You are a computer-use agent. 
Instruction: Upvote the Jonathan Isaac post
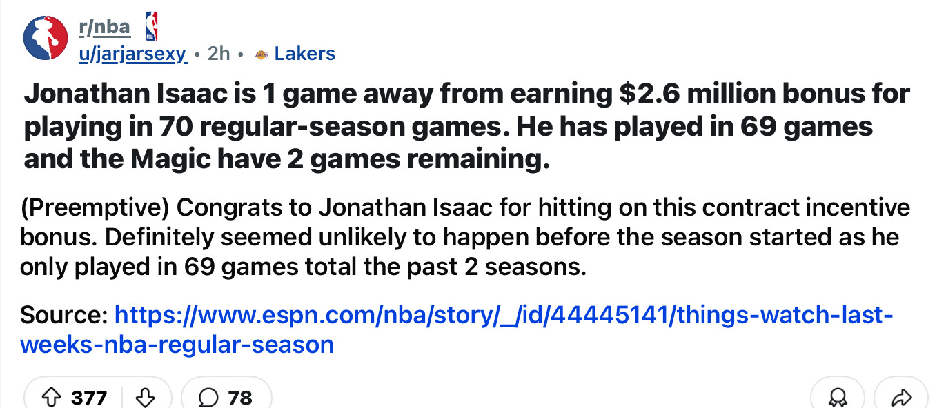coord(52,397)
